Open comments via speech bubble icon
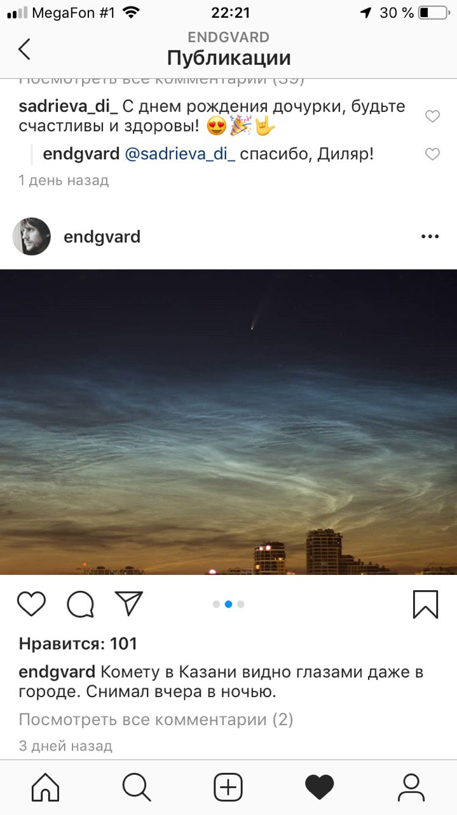Image resolution: width=457 pixels, height=815 pixels. (81, 604)
